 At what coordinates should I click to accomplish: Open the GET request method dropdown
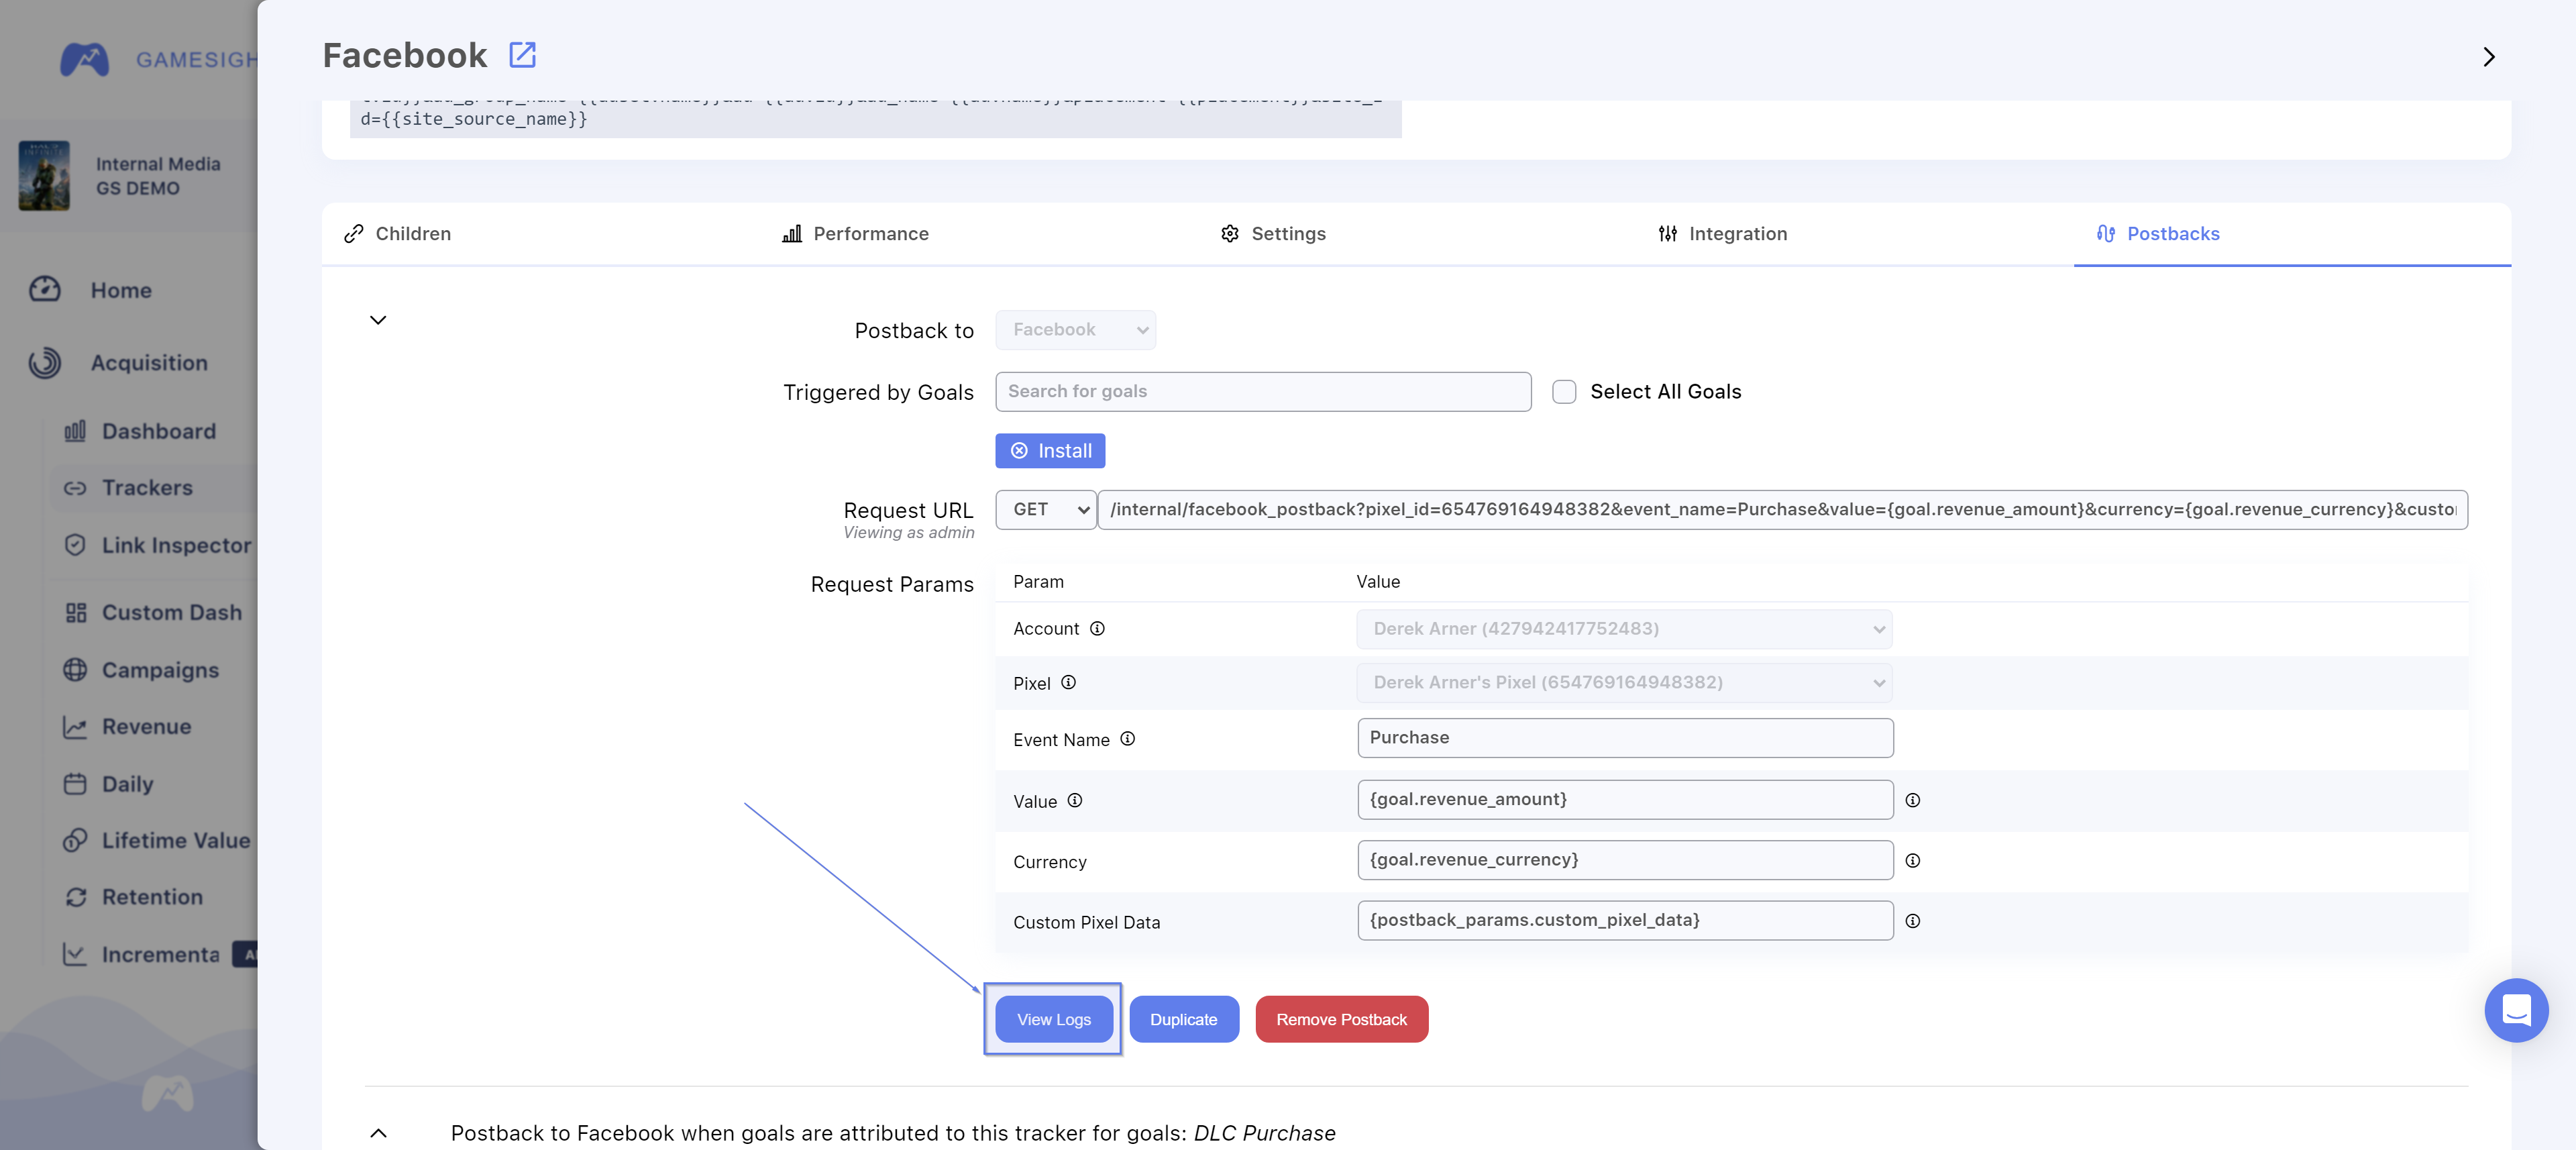pos(1046,509)
